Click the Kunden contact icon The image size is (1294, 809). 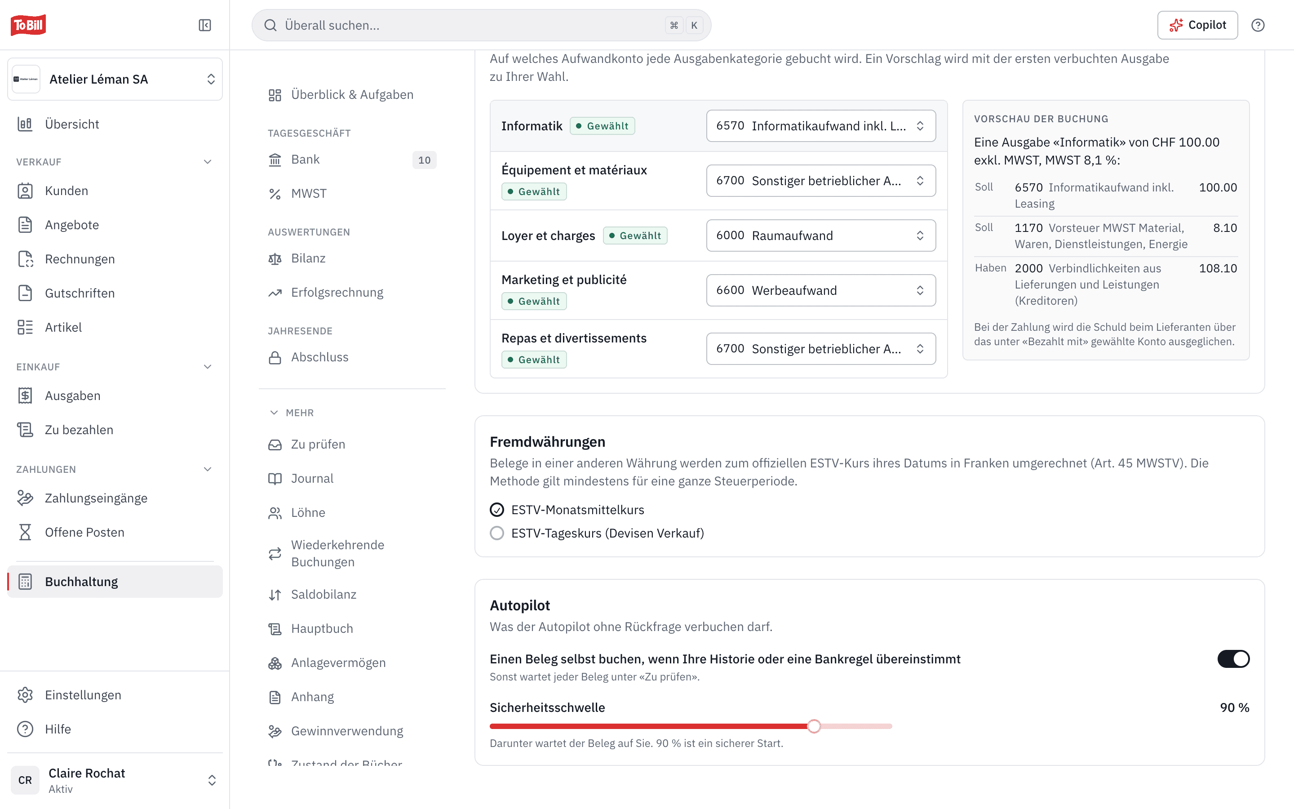click(25, 191)
